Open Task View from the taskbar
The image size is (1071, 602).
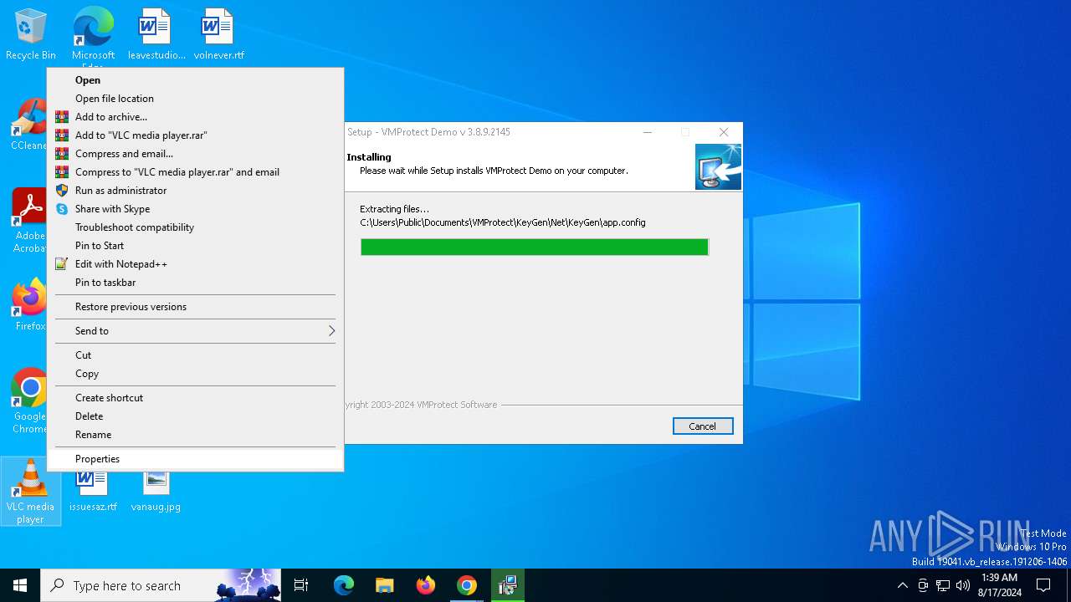click(x=301, y=585)
